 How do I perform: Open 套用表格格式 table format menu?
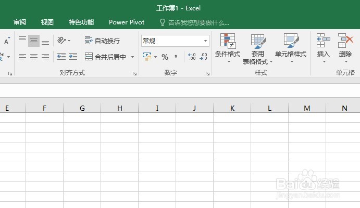tap(257, 49)
